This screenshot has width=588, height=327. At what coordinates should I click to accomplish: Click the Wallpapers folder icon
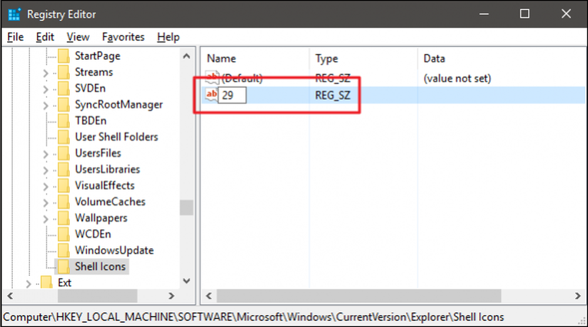[64, 218]
